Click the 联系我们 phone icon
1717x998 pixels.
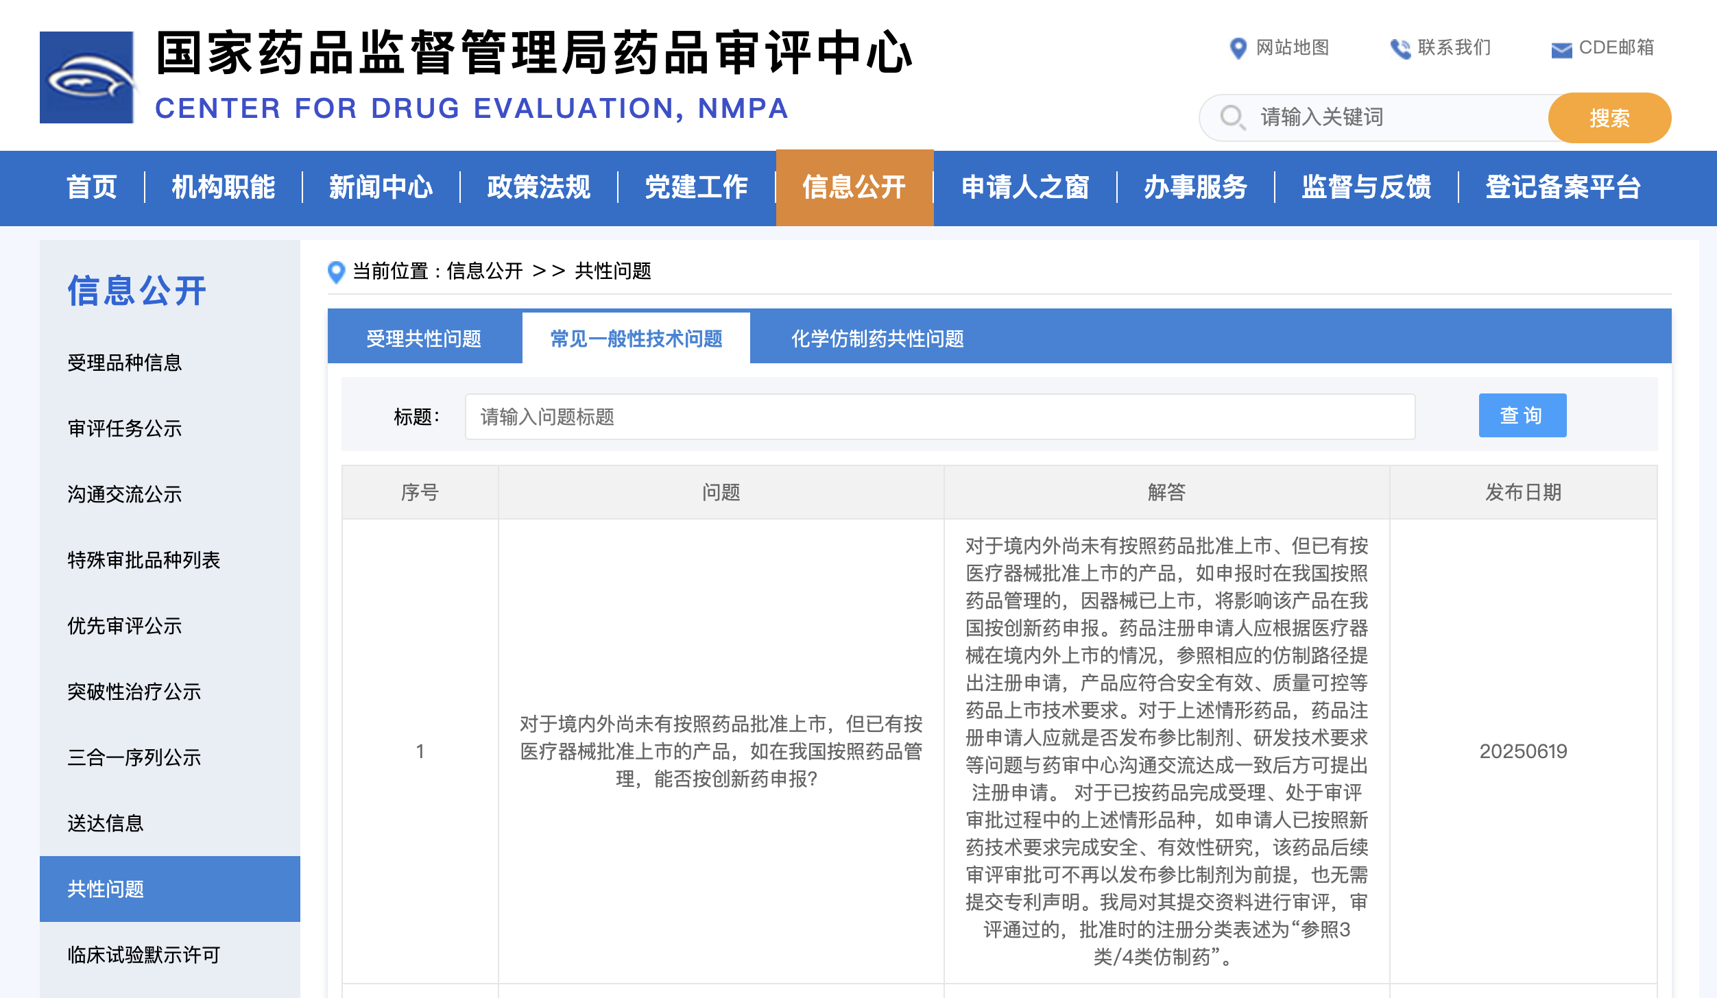[x=1400, y=49]
